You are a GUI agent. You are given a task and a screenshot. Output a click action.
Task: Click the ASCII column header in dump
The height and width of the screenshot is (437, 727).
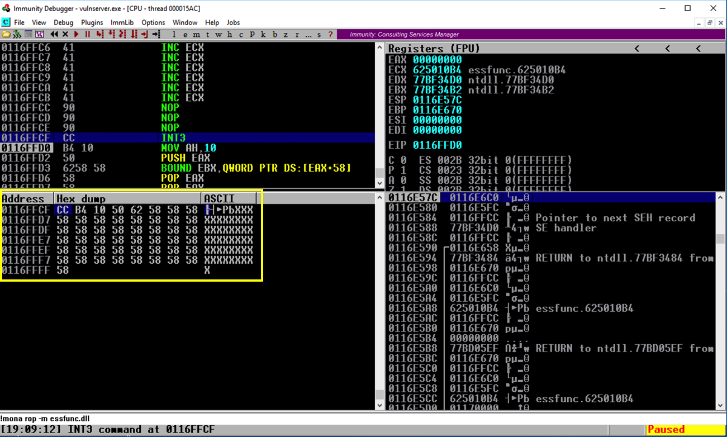pyautogui.click(x=229, y=198)
